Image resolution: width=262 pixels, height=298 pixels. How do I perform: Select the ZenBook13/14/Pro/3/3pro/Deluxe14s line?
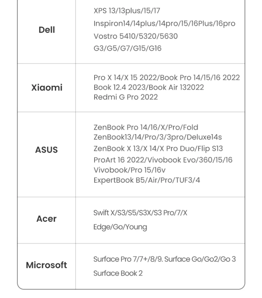[x=158, y=137]
